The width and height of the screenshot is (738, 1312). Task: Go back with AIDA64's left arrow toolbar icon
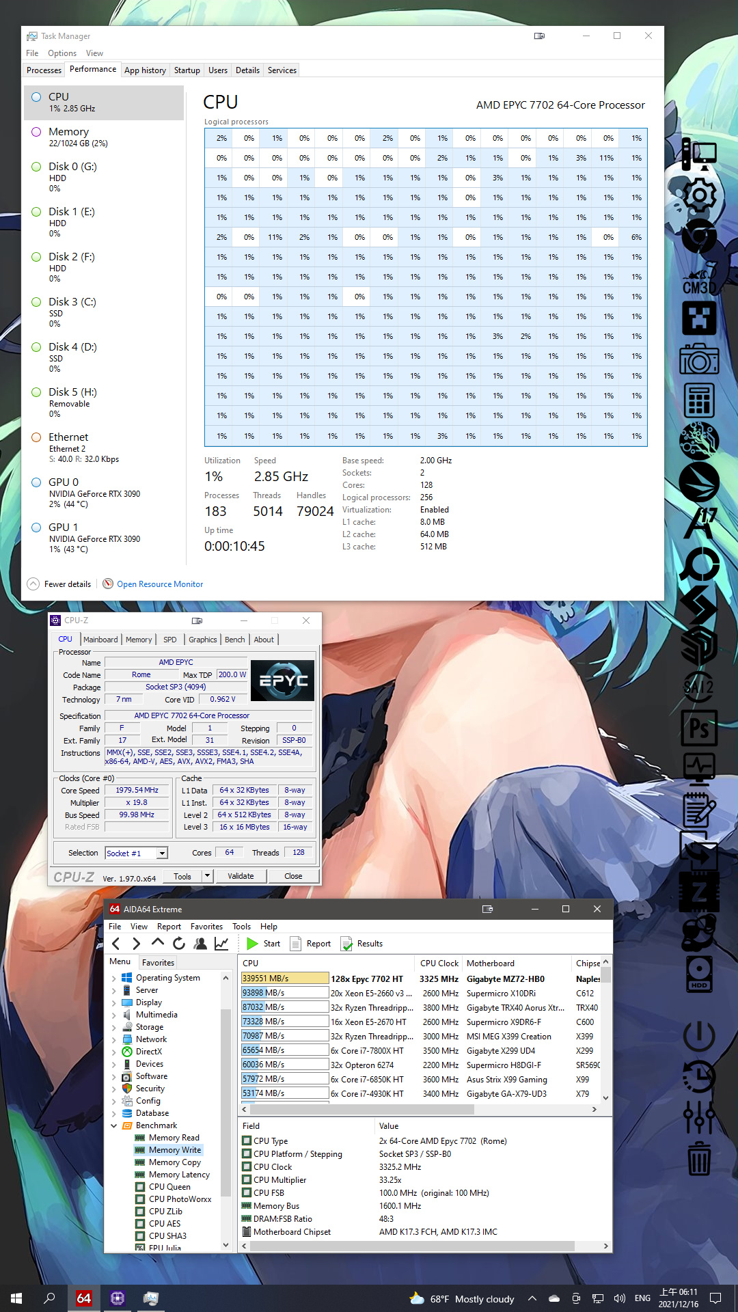116,944
